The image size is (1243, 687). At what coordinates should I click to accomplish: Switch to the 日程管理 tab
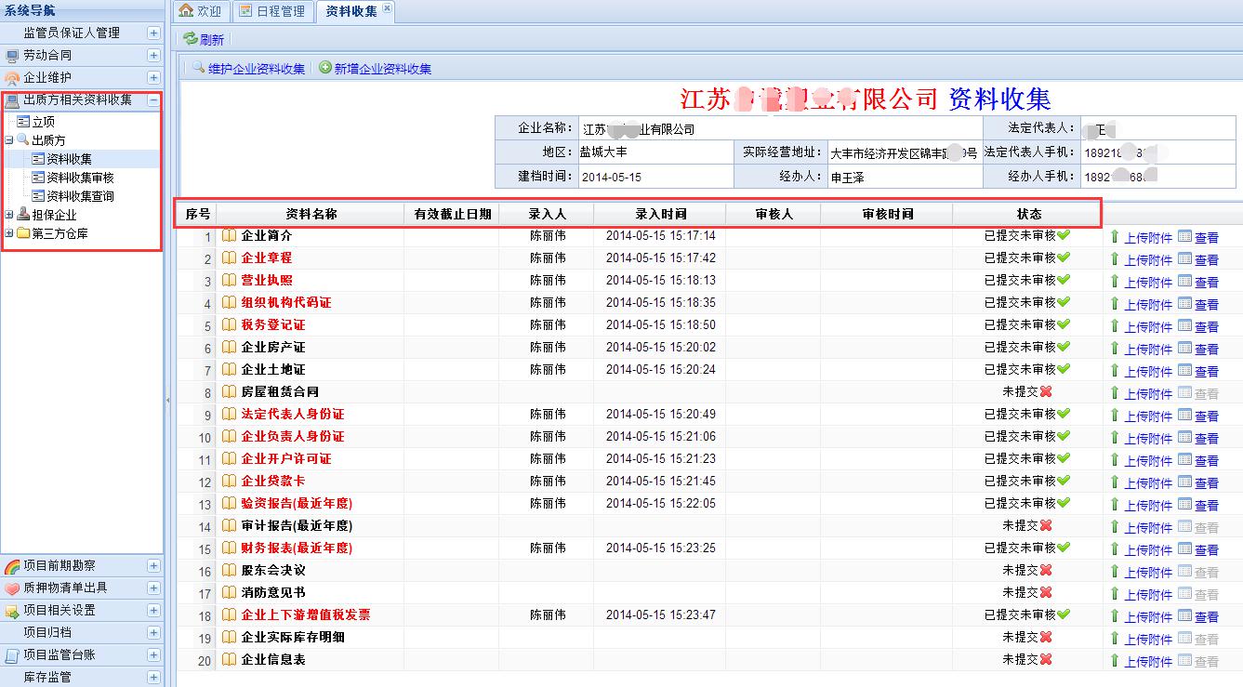(x=271, y=11)
